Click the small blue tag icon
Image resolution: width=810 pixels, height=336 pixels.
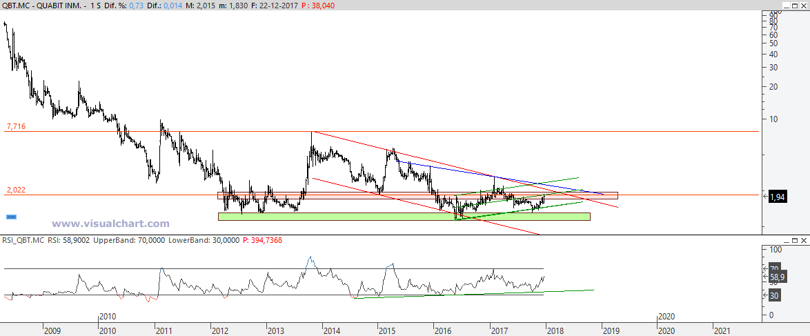[x=11, y=217]
